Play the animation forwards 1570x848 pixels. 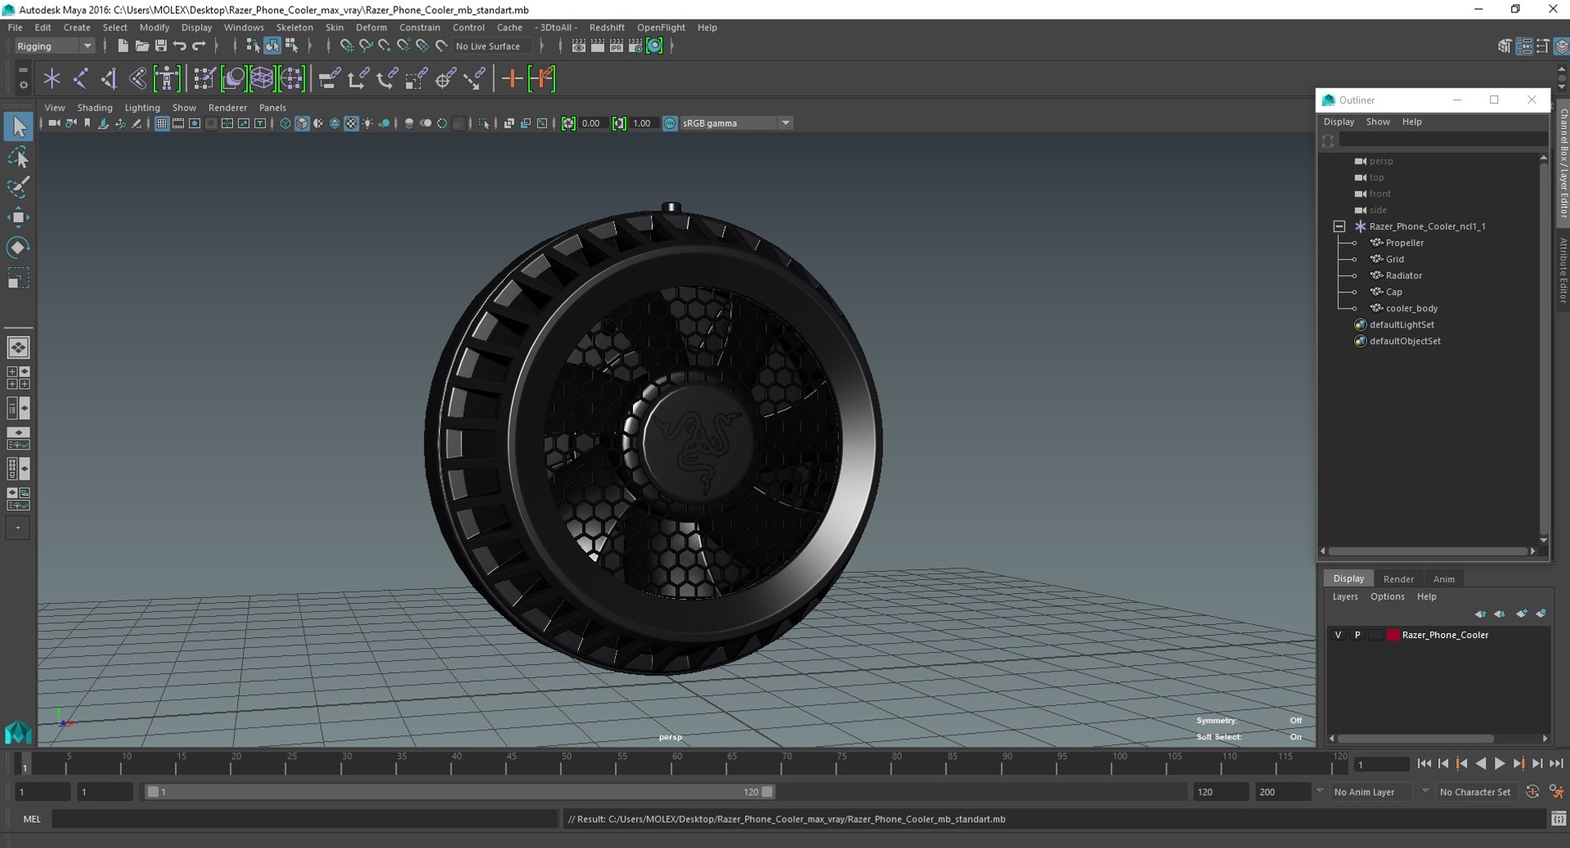click(x=1500, y=764)
